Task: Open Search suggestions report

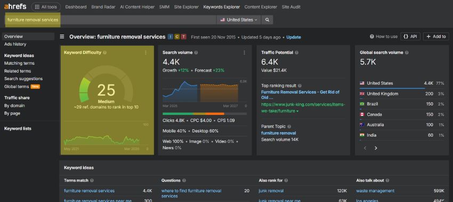Action: tap(23, 79)
